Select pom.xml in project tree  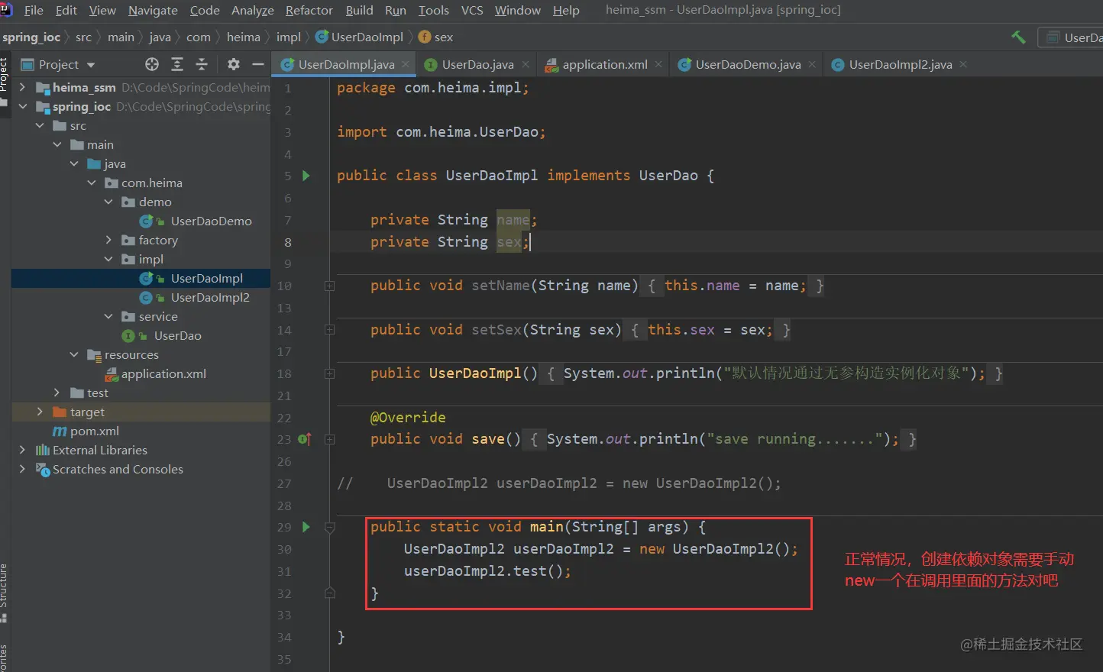(94, 431)
